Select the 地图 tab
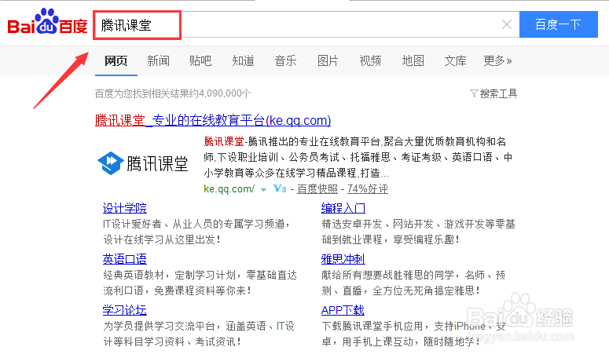 point(413,61)
